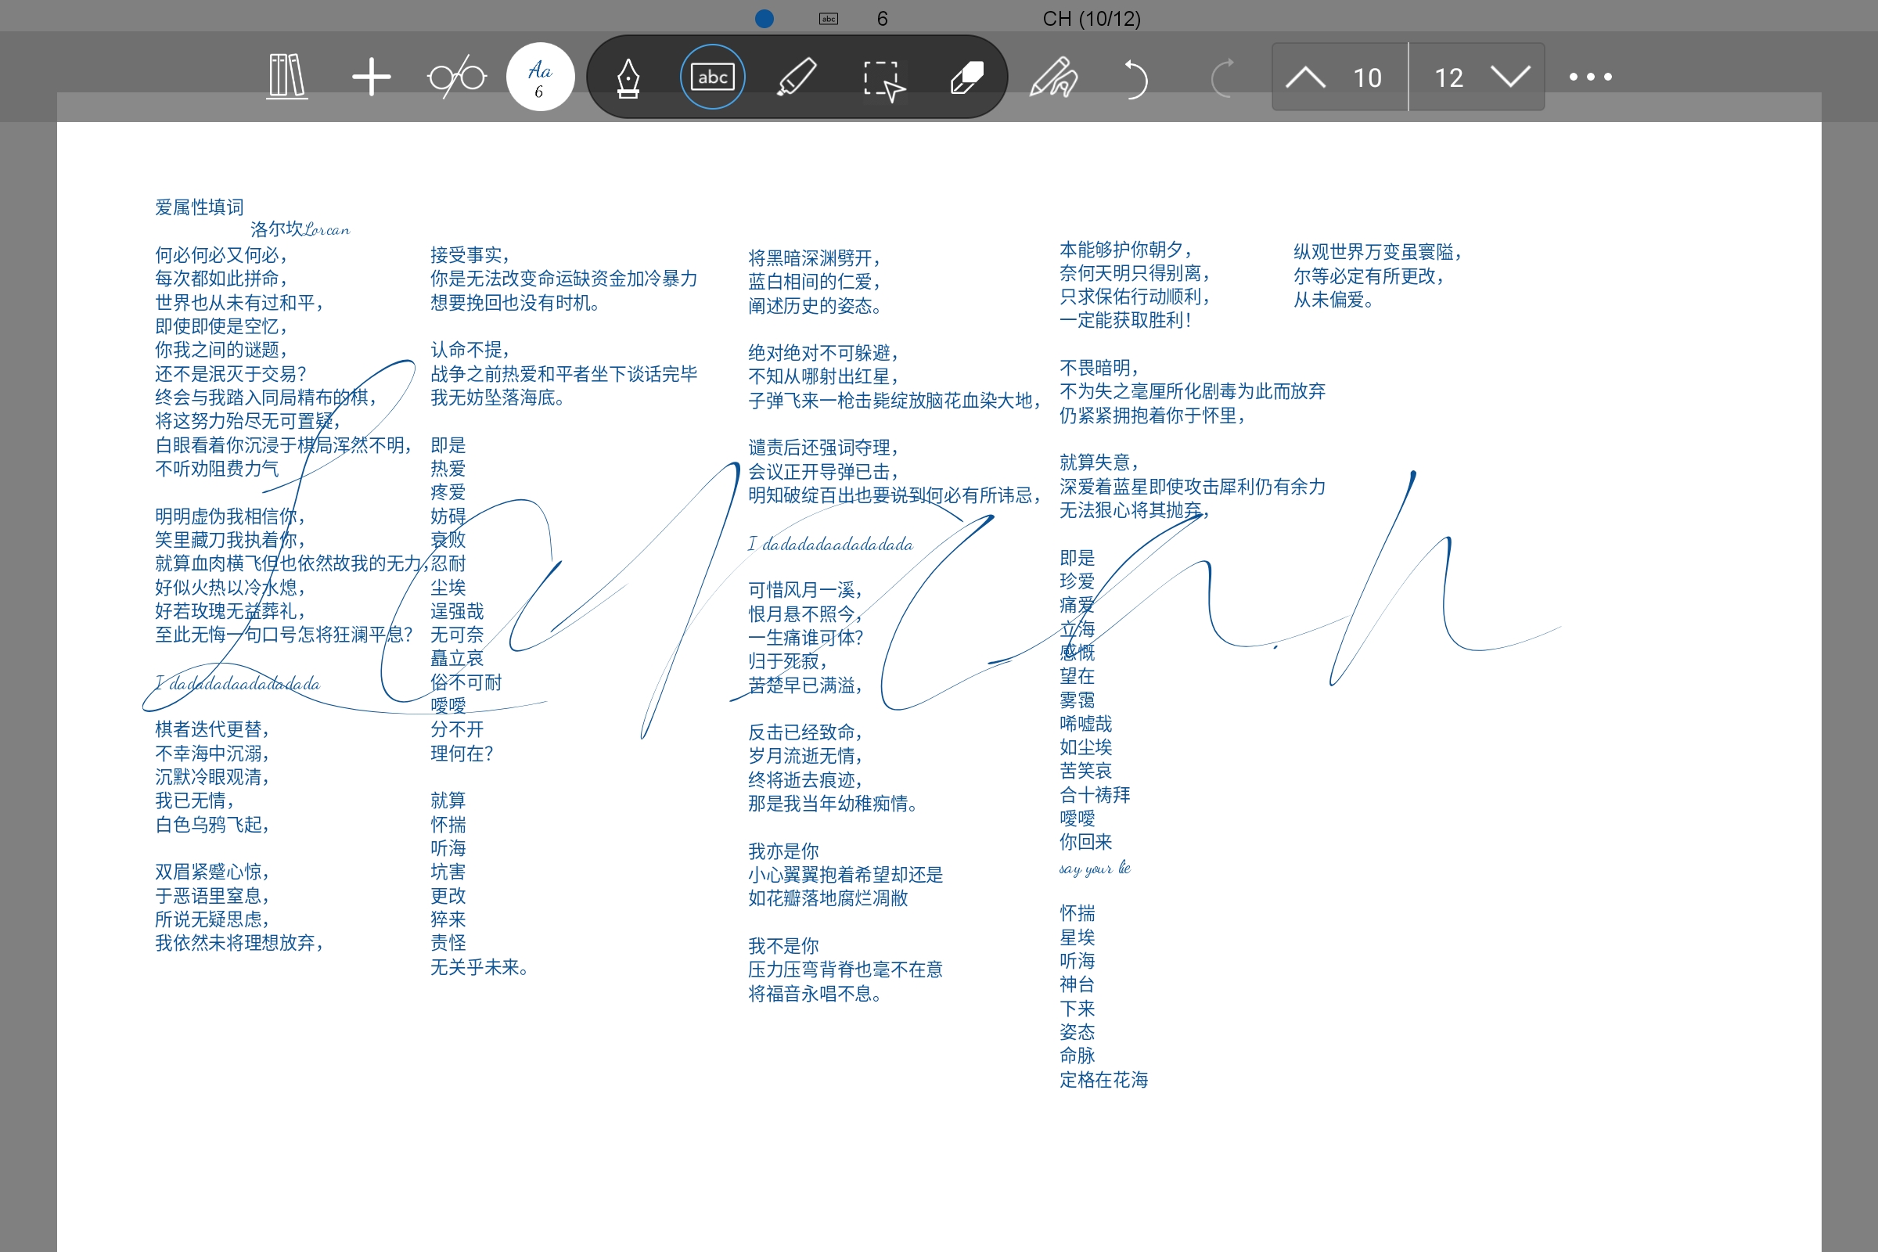Viewport: 1878px width, 1252px height.
Task: Tap the font size 6 in the status bar
Action: (x=883, y=18)
